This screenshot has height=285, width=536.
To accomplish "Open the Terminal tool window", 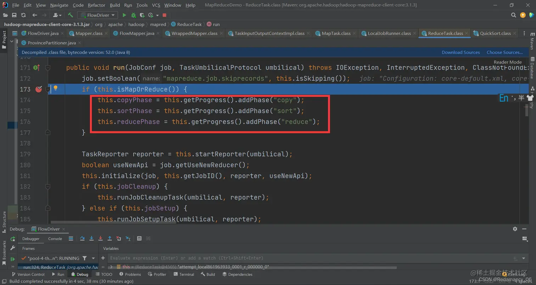I will click(184, 274).
